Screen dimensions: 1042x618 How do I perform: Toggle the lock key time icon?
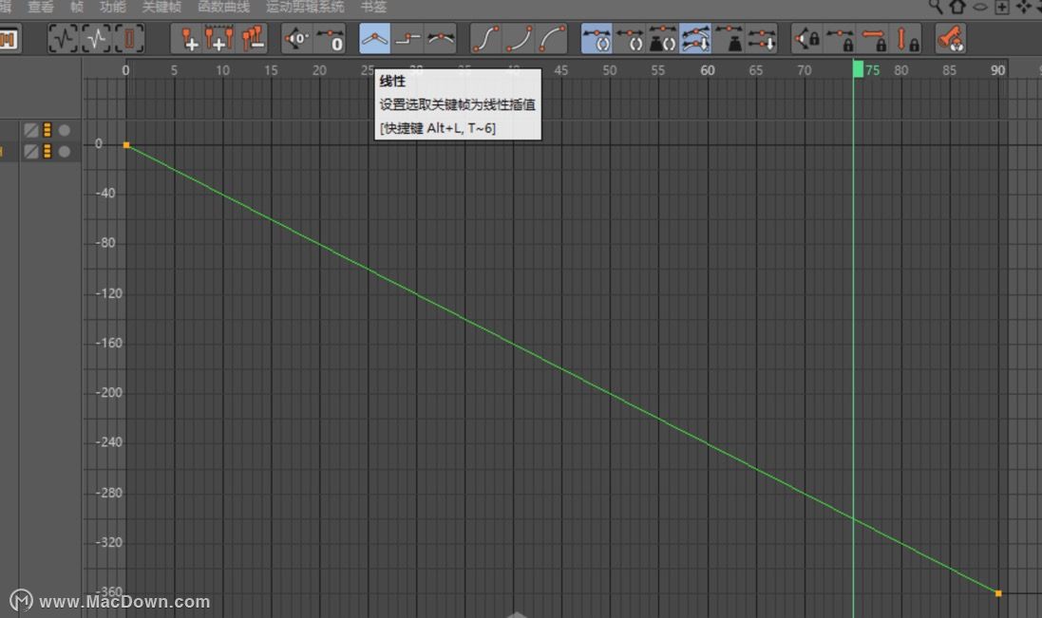pyautogui.click(x=874, y=39)
